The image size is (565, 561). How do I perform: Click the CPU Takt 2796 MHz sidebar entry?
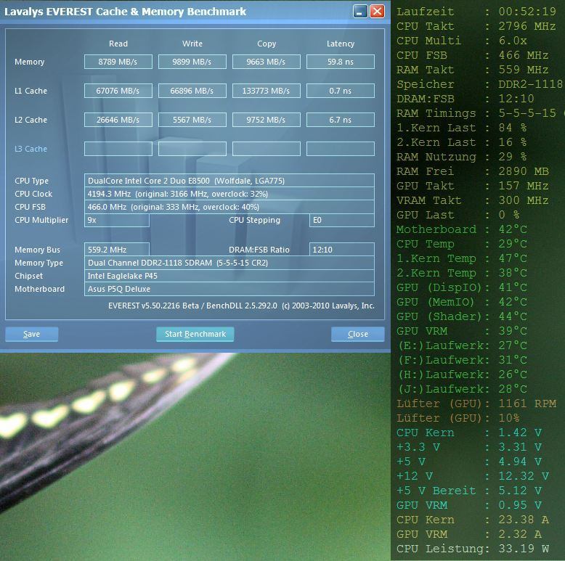476,26
